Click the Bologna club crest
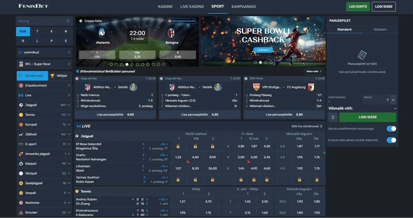 point(171,33)
